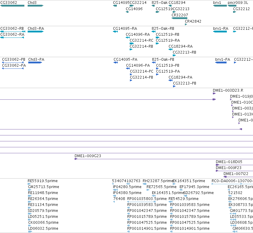Click the RE54529.5prime EST label
Screen dimensions: 253x233
pyautogui.click(x=184, y=199)
